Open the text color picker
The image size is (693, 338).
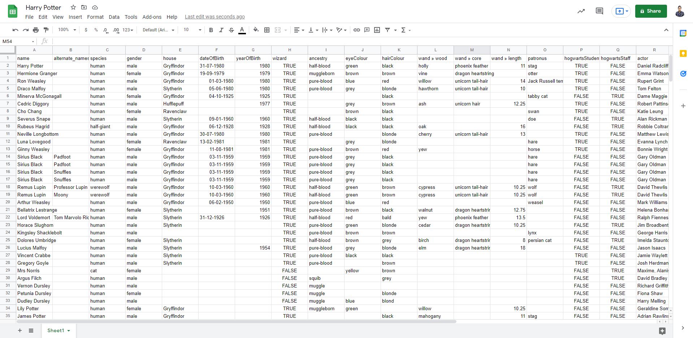click(242, 30)
